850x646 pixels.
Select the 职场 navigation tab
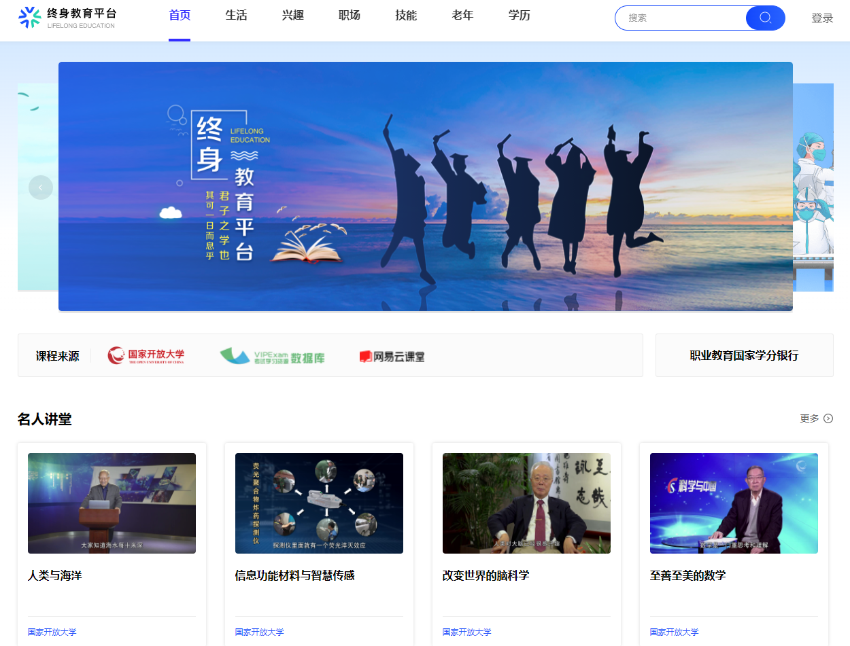[x=350, y=16]
